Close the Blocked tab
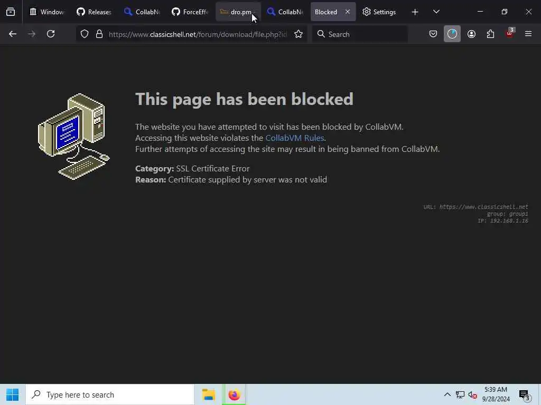 [x=348, y=12]
